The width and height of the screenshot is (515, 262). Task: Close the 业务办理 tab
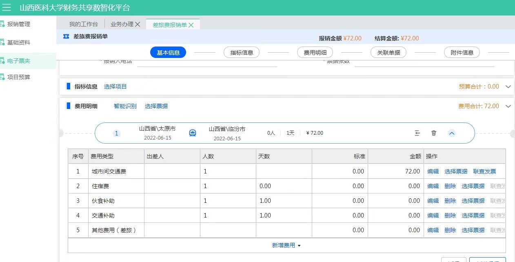tap(138, 24)
